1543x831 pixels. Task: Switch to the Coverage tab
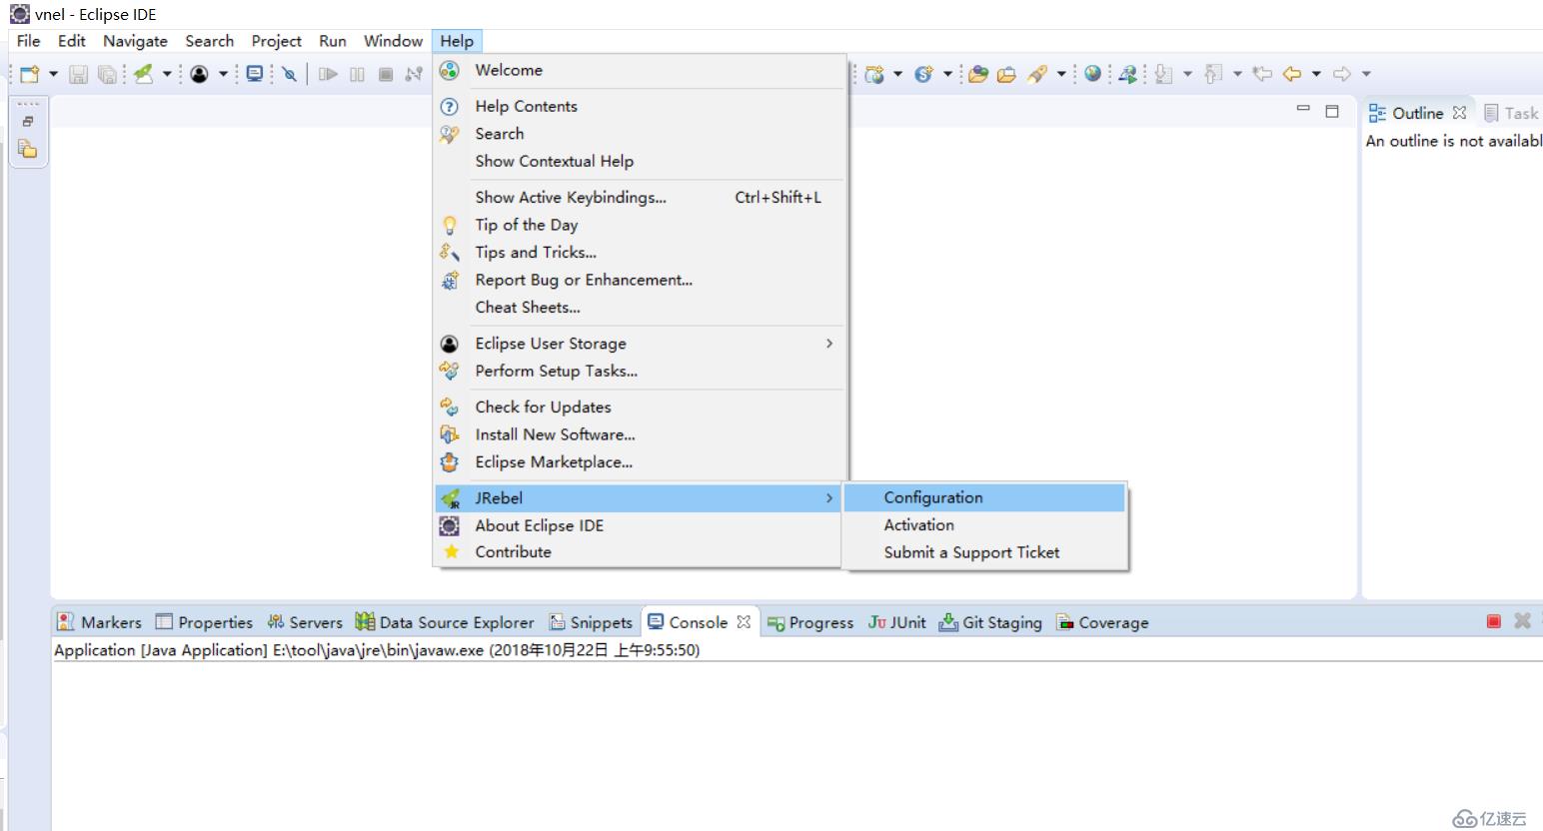[1102, 622]
